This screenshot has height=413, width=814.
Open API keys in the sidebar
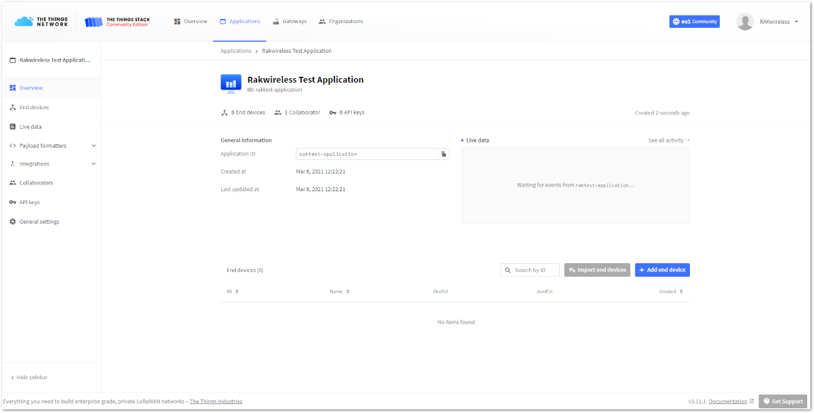point(51,202)
